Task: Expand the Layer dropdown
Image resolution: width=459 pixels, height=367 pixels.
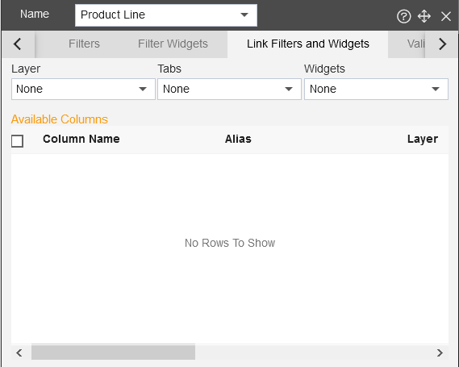Action: [x=83, y=89]
